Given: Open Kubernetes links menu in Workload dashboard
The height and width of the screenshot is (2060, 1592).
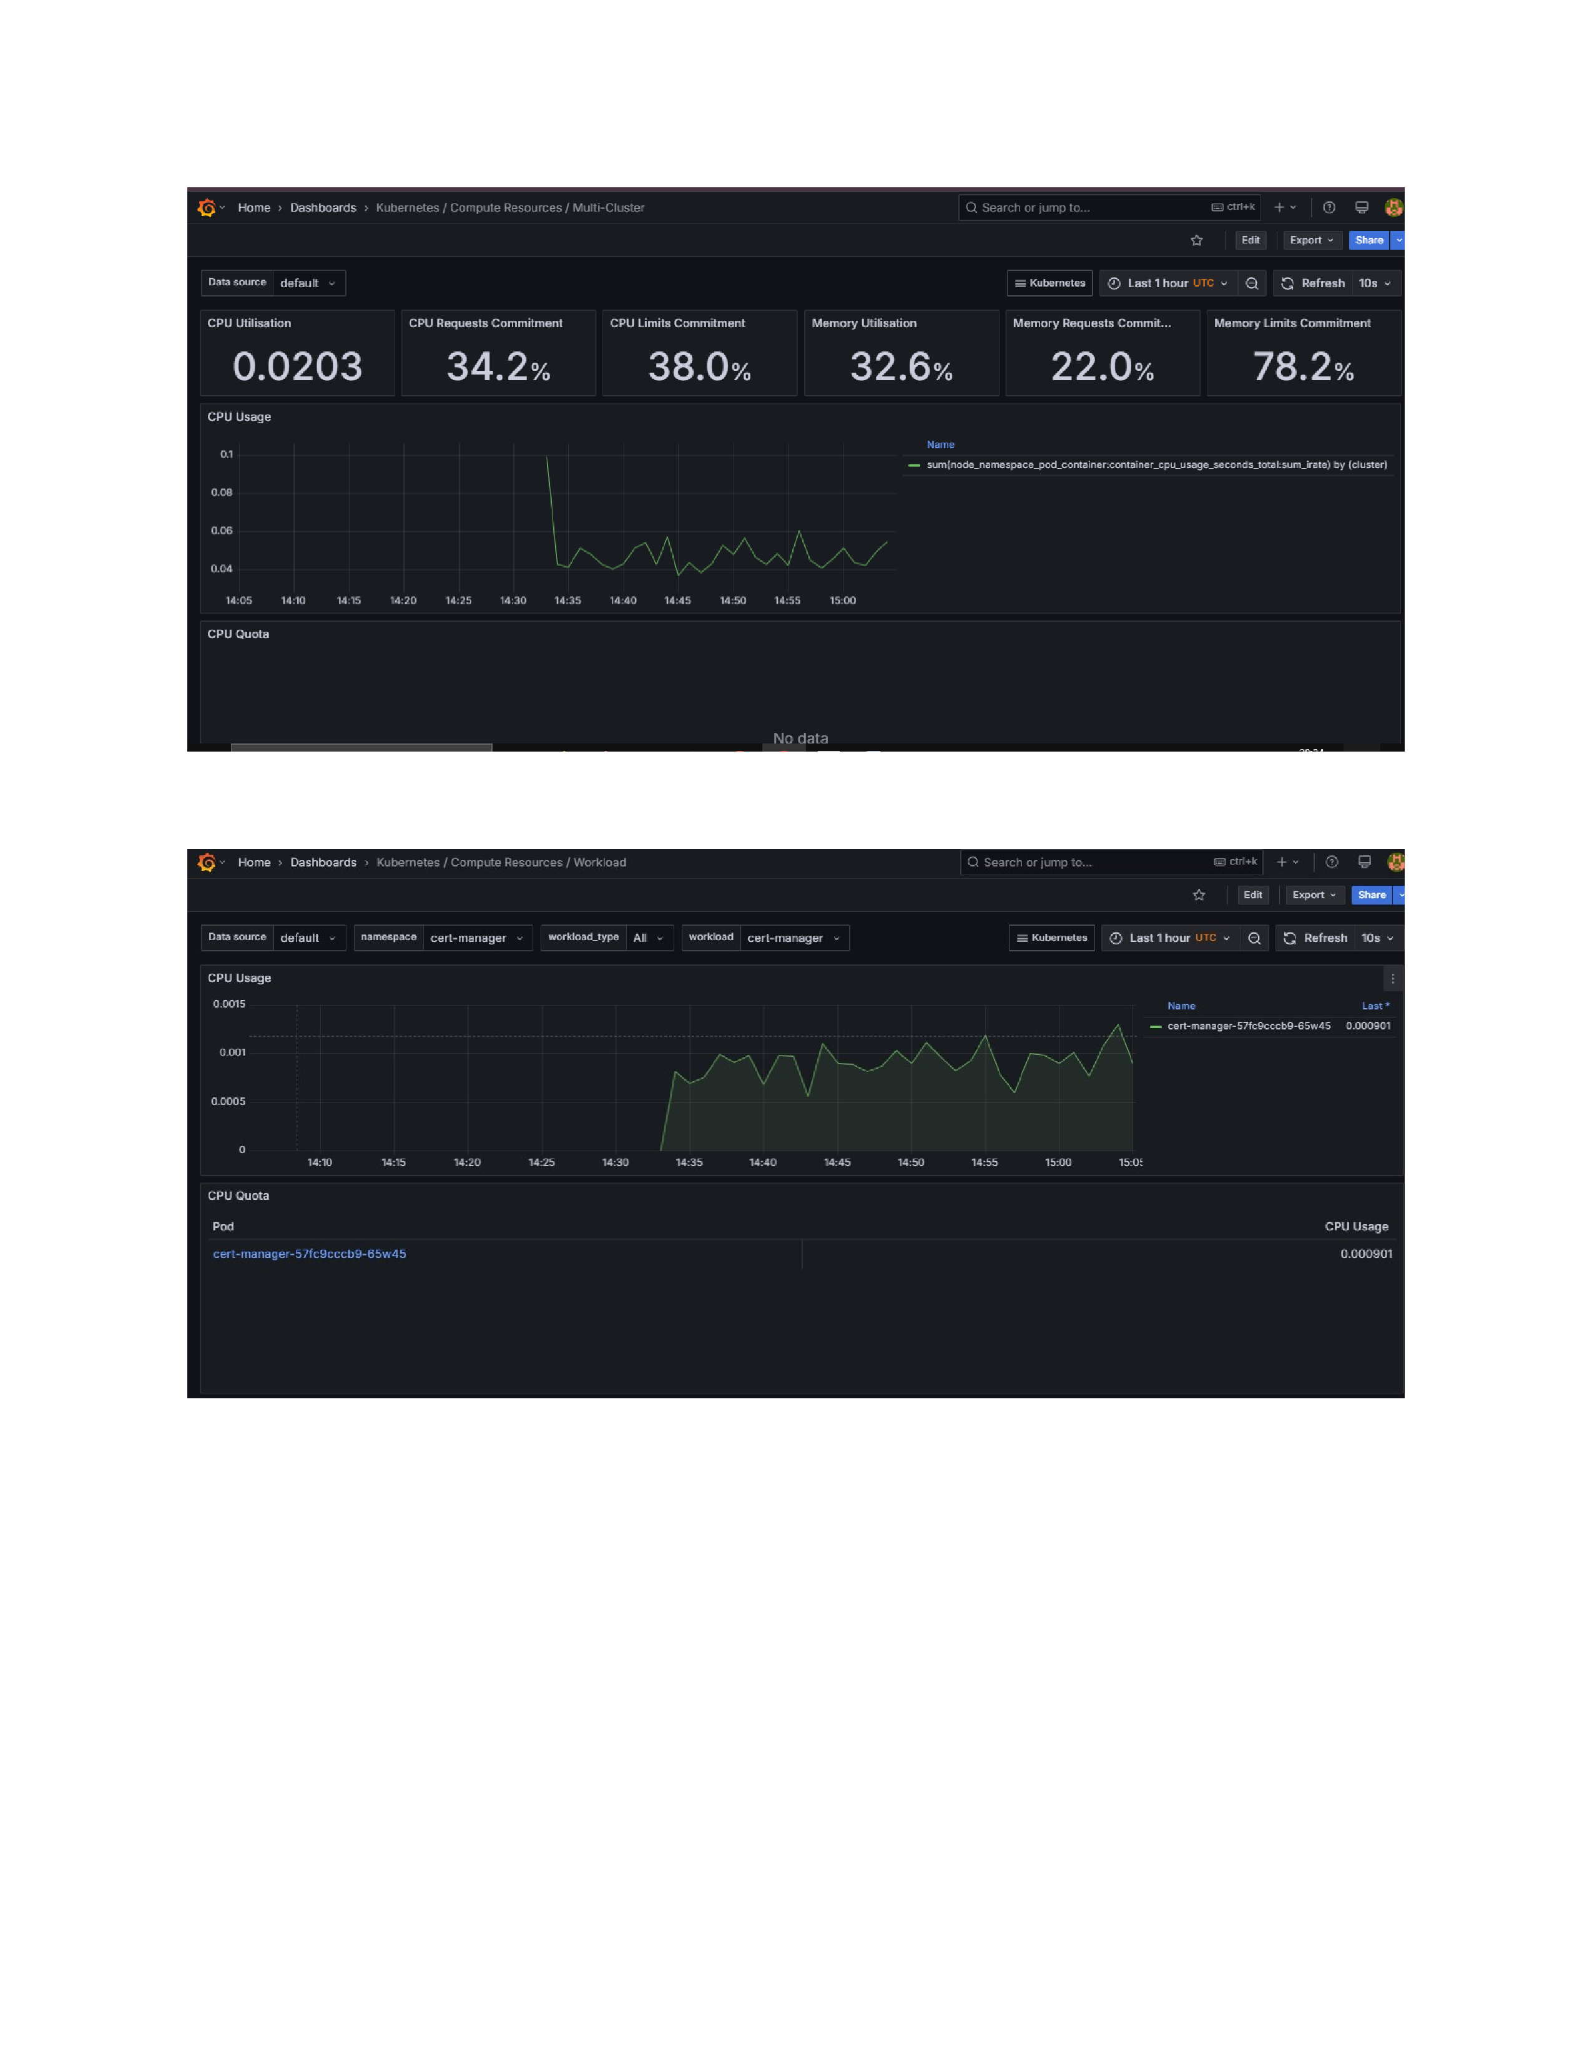Looking at the screenshot, I should (x=1051, y=938).
